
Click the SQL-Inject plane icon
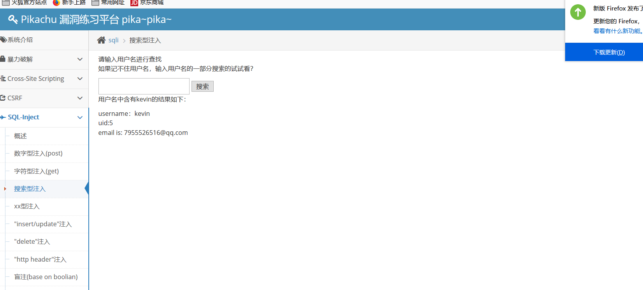tap(3, 117)
